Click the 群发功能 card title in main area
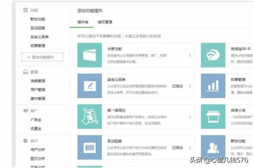 coord(238,141)
